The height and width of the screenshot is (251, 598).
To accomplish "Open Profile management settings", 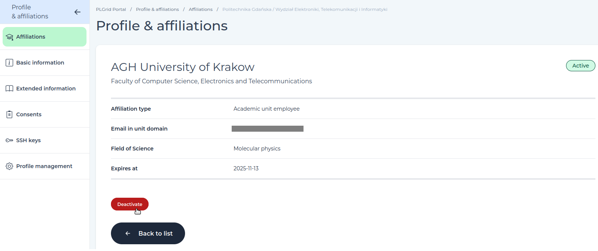I will coord(45,166).
